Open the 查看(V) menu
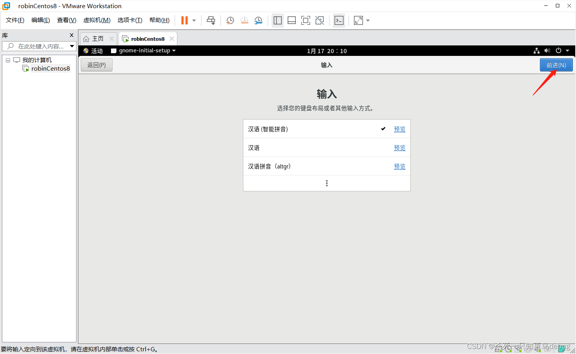This screenshot has width=576, height=354. click(66, 20)
